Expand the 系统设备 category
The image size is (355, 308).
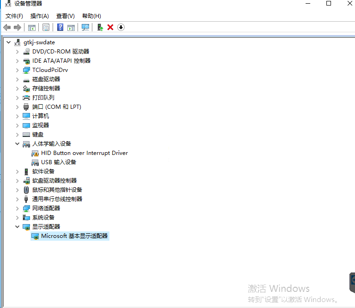coord(17,218)
